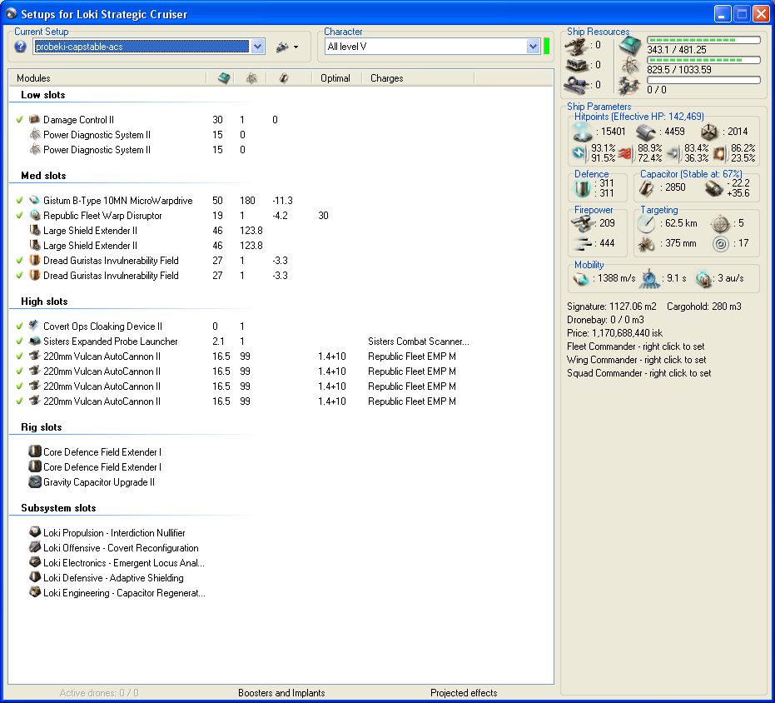Open the small arrow beside setup tools icon
The width and height of the screenshot is (775, 703).
tap(296, 47)
